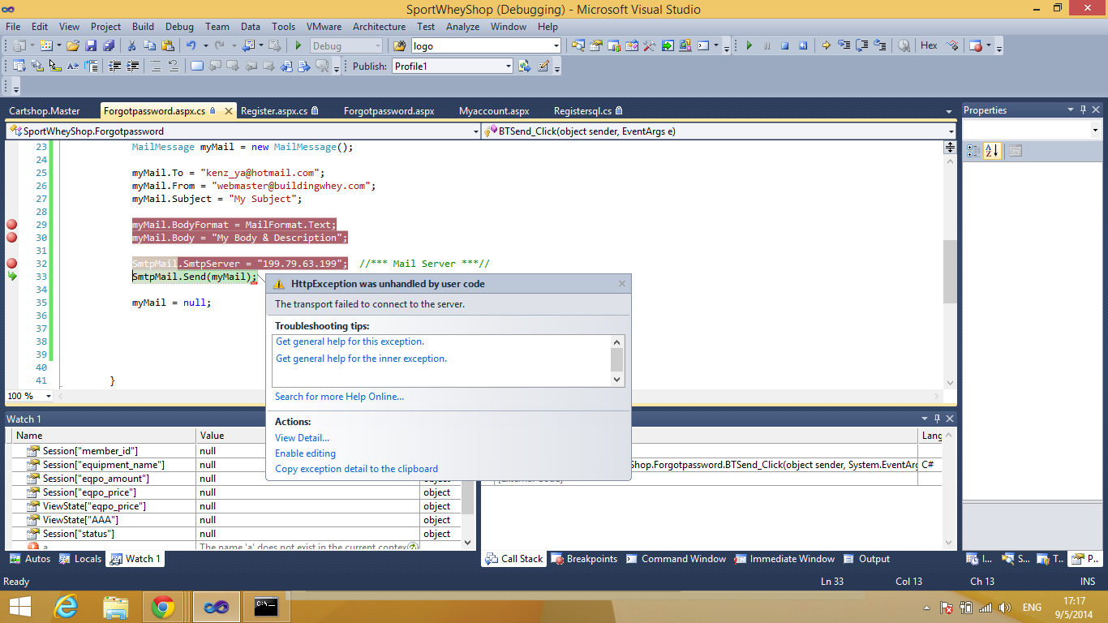Click the code editor vertical scrollbar thumb
1108x623 pixels.
tap(950, 271)
